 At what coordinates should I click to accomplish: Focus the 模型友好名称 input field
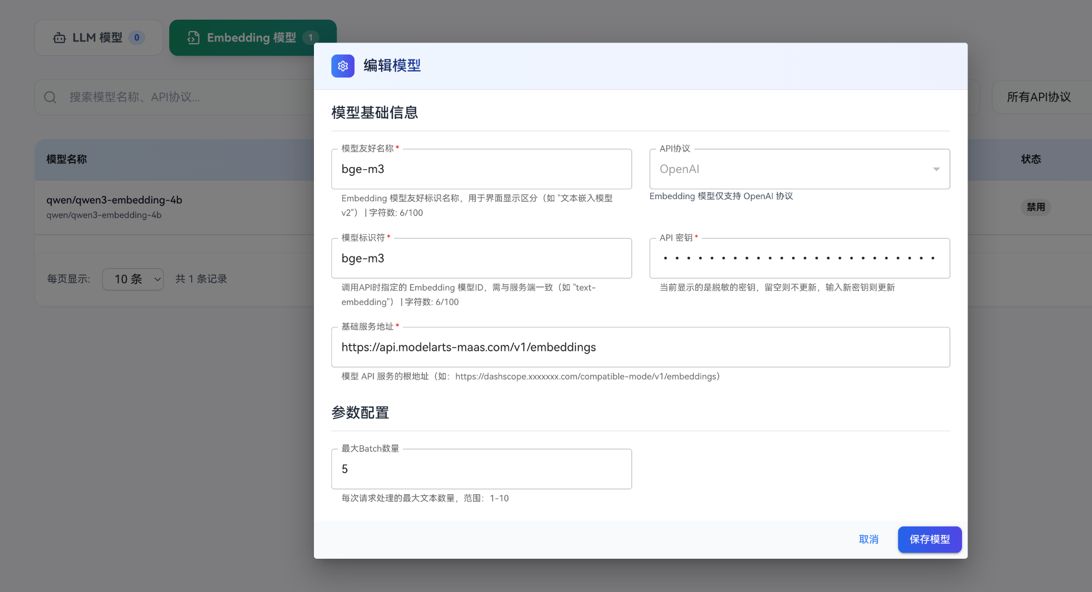[x=481, y=169]
